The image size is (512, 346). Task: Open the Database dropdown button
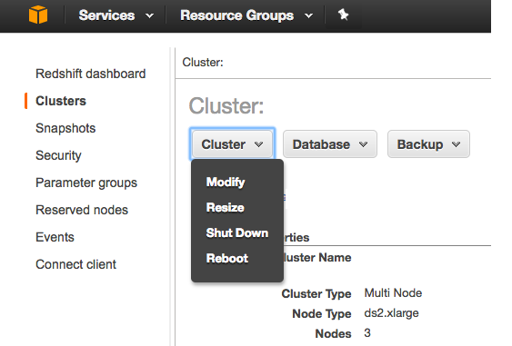[x=330, y=144]
